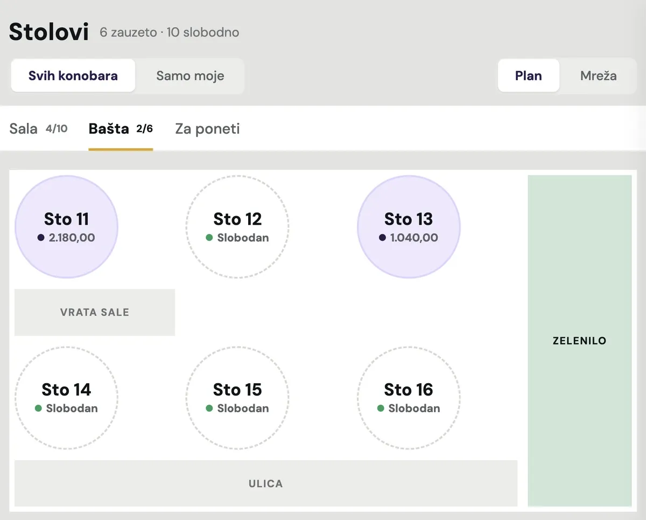Click the 2.180,00 amount on Sto 11

pyautogui.click(x=72, y=238)
